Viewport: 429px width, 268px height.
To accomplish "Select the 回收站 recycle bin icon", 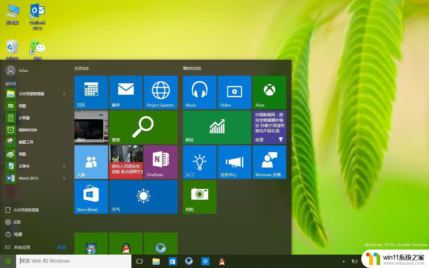I will [12, 50].
